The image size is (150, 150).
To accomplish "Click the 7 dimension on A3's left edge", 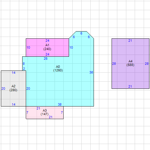I will click(x=27, y=112).
